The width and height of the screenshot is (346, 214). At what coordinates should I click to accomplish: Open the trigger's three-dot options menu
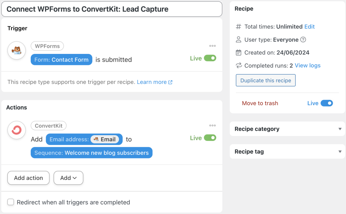(213, 46)
